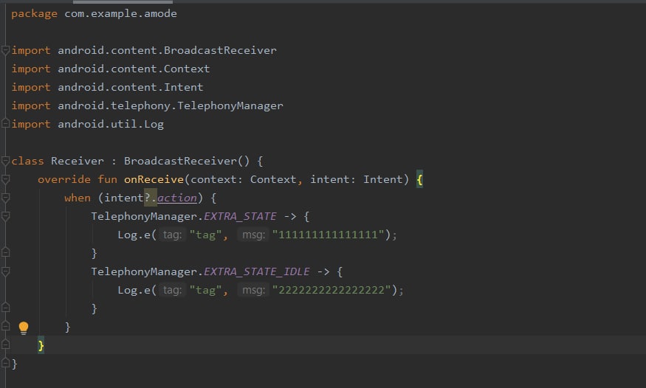
Task: Click android.telephony.TelephonyManager import
Action: [x=170, y=105]
